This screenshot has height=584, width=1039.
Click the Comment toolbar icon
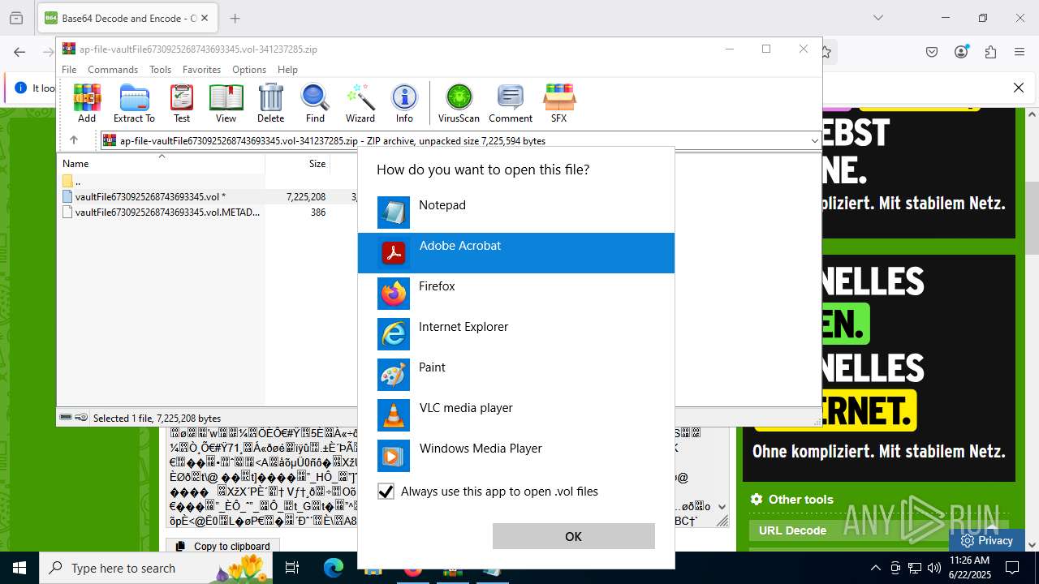pyautogui.click(x=510, y=103)
